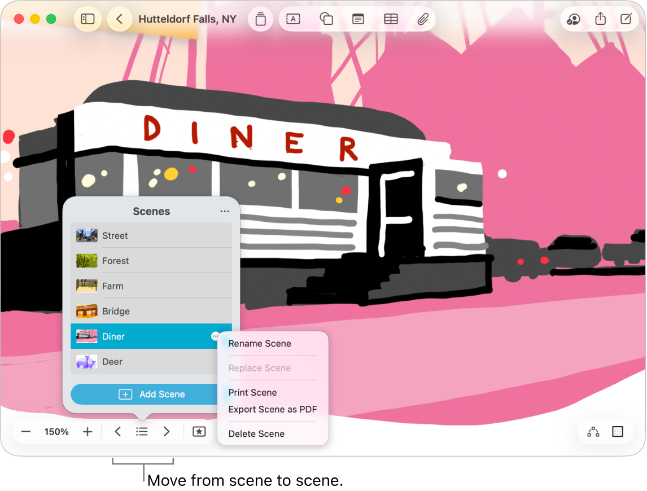Screen dimensions: 647x491
Task: Decrease zoom below 150%
Action: pos(26,431)
